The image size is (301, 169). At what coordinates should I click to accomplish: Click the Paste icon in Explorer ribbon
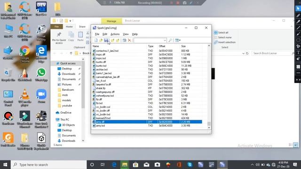pyautogui.click(x=80, y=37)
